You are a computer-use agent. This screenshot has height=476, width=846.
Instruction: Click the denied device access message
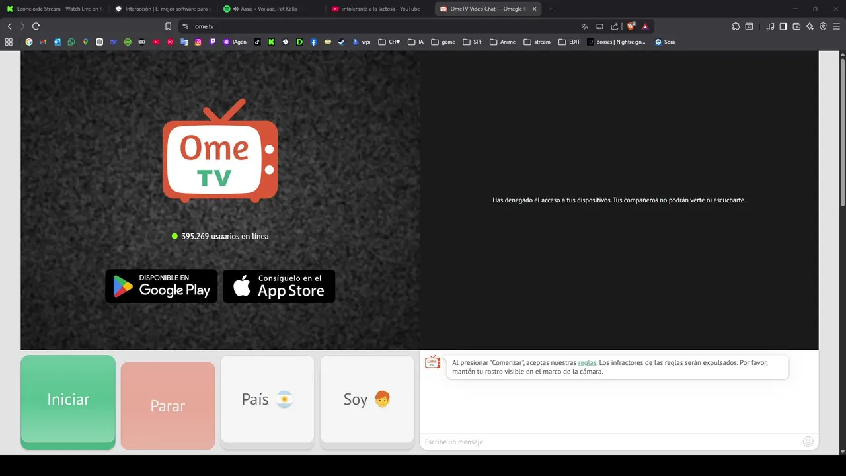click(x=619, y=200)
